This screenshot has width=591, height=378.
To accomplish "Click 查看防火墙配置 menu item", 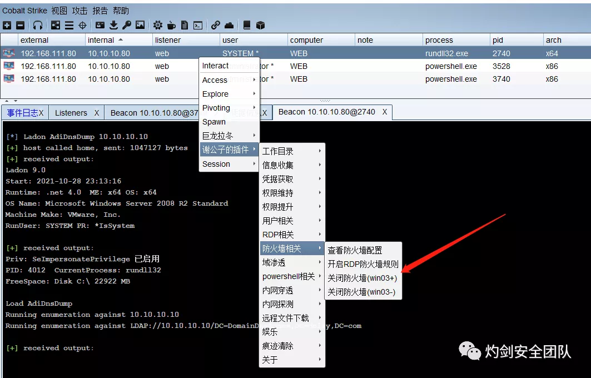I will click(363, 250).
